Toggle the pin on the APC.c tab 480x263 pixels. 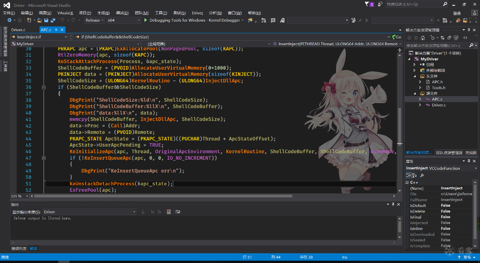click(x=56, y=30)
